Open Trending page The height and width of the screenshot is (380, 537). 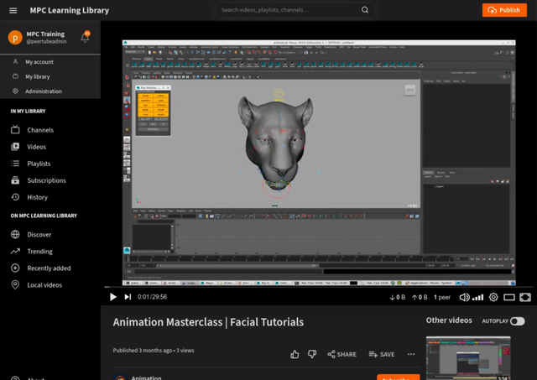(x=39, y=252)
